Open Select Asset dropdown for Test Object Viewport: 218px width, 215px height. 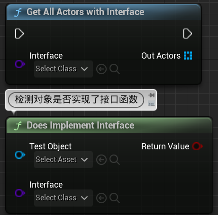pos(64,160)
